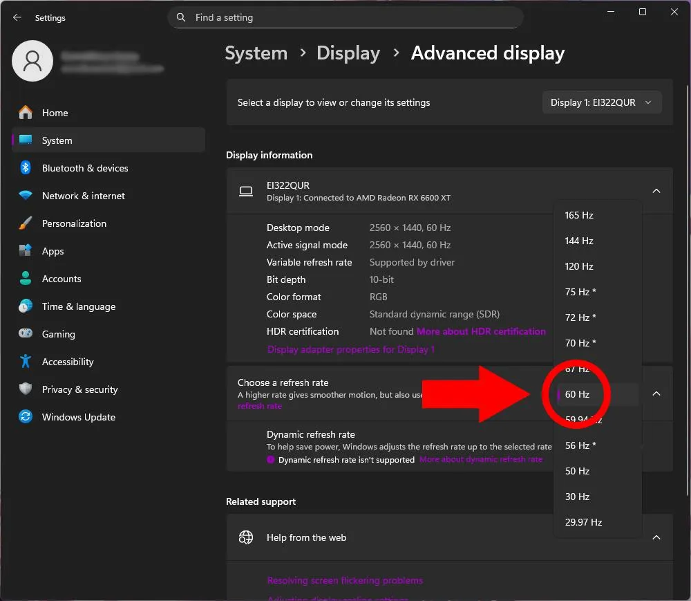Click the Network Wi-Fi icon
The width and height of the screenshot is (691, 601).
(26, 195)
